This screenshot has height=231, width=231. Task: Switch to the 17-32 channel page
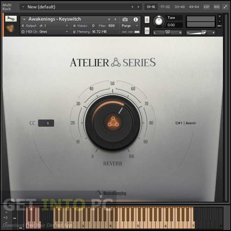tap(165, 7)
